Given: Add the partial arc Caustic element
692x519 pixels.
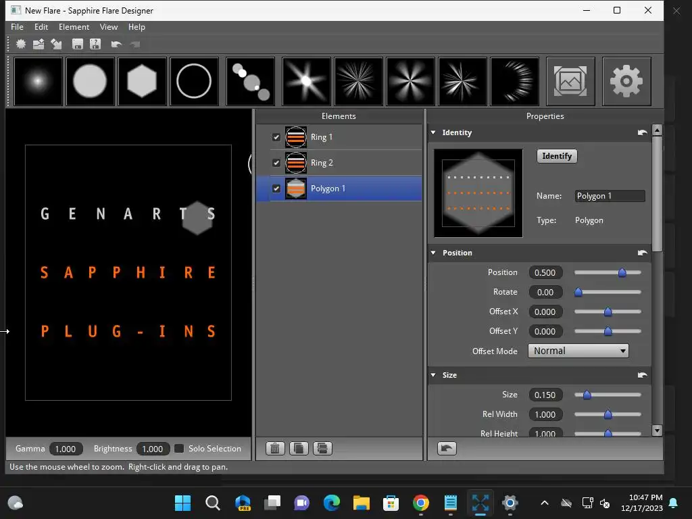Looking at the screenshot, I should point(514,81).
